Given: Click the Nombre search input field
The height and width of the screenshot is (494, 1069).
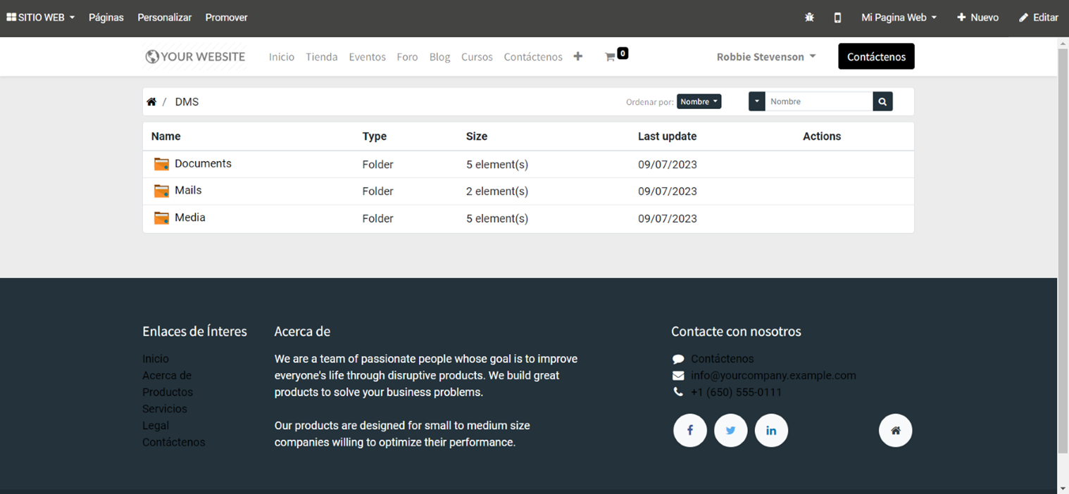Looking at the screenshot, I should [x=818, y=101].
